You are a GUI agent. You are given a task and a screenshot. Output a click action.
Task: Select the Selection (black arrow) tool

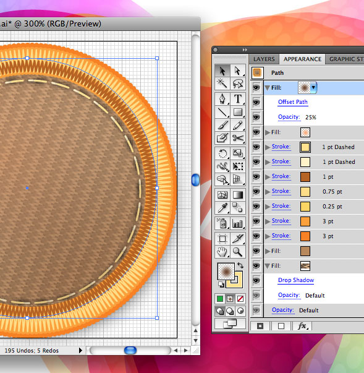tap(222, 71)
